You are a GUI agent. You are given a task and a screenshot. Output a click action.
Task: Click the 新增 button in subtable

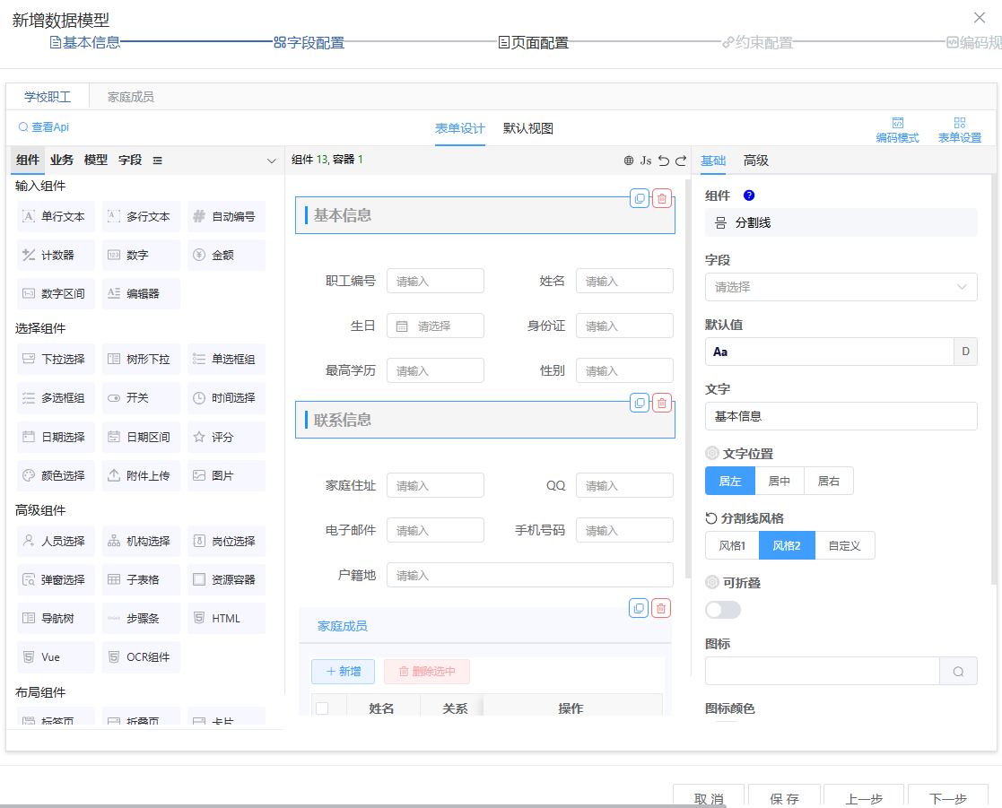coord(343,672)
